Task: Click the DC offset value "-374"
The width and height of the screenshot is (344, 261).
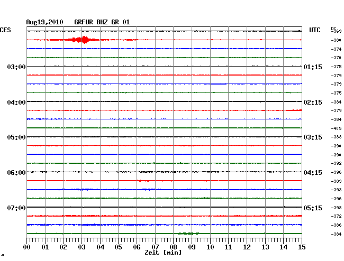Action: [336, 49]
